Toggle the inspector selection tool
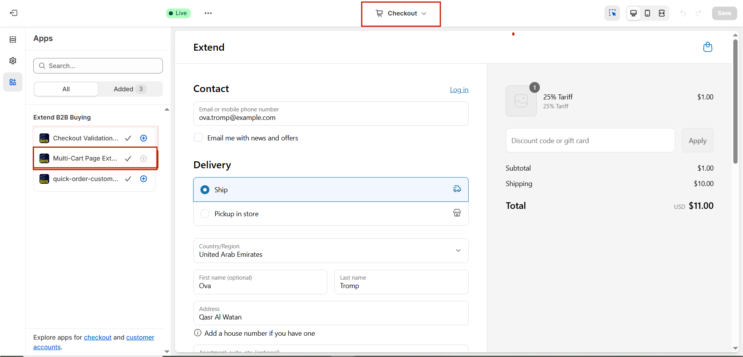 pos(612,13)
